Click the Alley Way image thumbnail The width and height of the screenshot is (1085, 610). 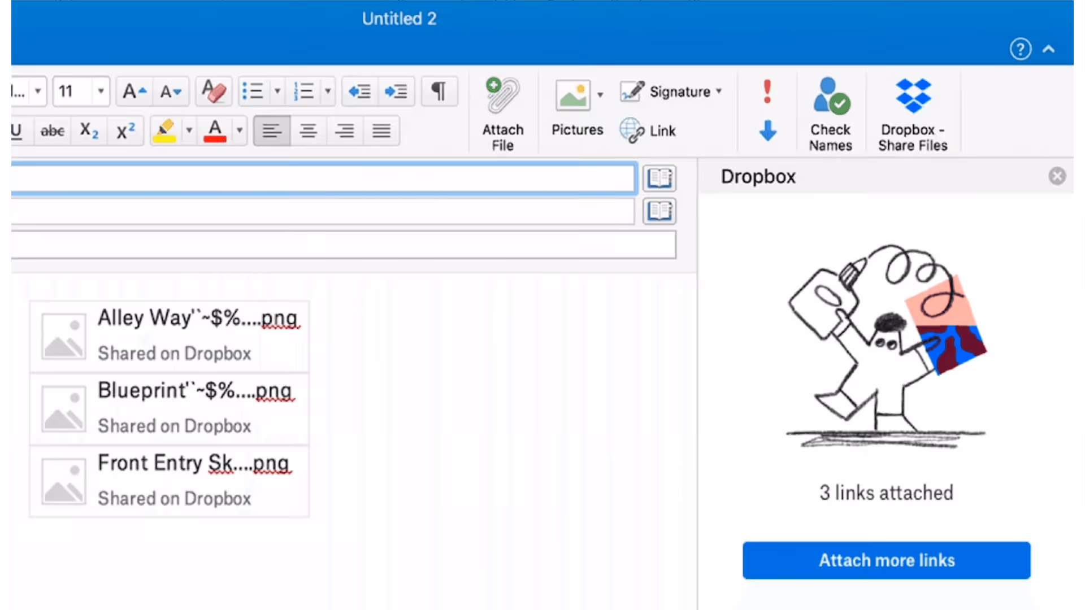(63, 337)
